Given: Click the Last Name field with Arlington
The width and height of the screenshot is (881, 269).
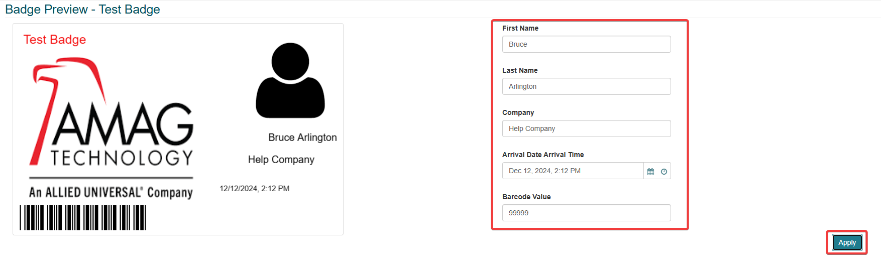Looking at the screenshot, I should click(586, 86).
